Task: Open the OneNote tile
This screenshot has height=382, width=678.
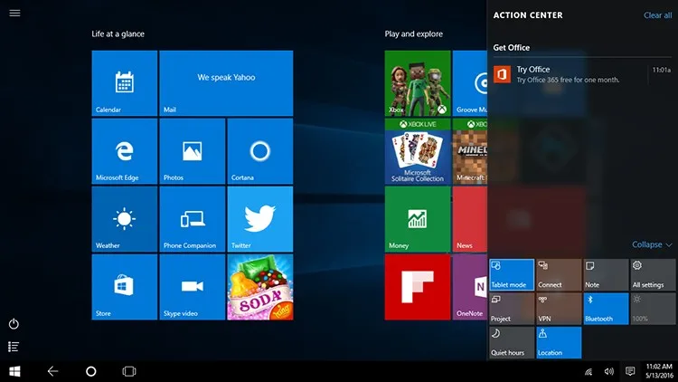Action: coord(470,287)
